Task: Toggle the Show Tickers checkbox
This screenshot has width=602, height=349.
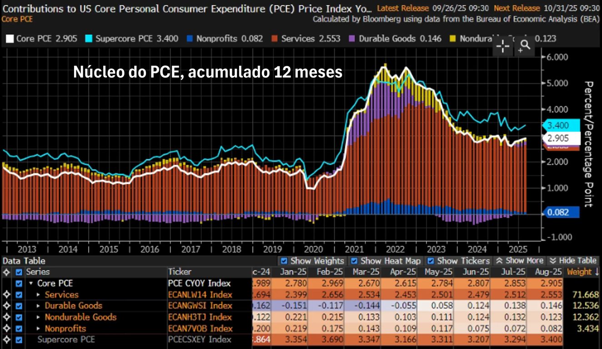Action: pyautogui.click(x=431, y=261)
